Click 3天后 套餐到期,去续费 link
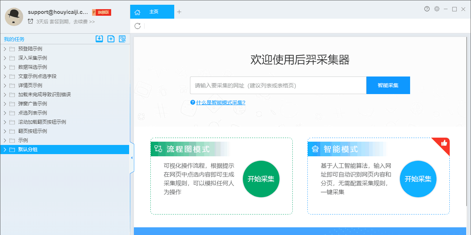Viewport: 471px width, 235px height. pos(66,22)
